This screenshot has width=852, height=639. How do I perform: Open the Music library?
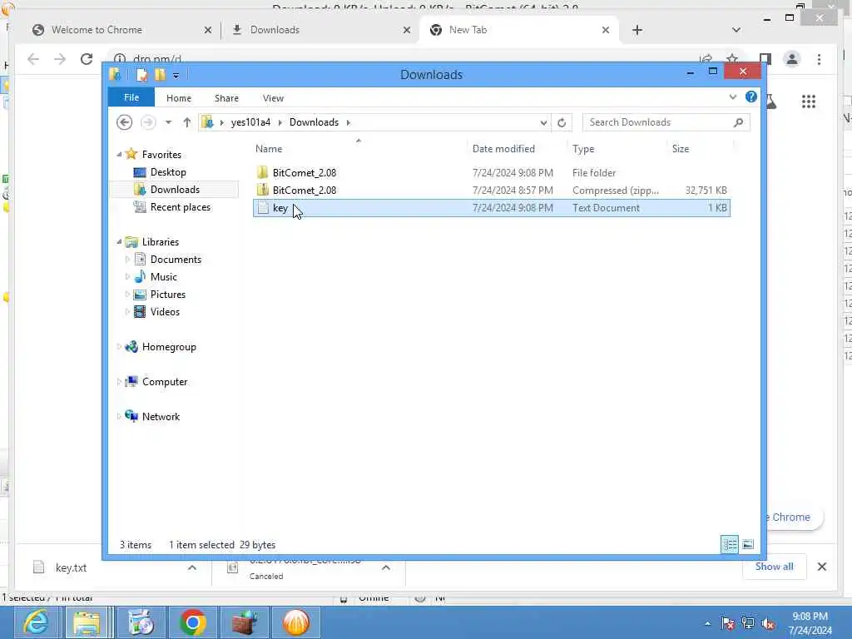tap(163, 276)
